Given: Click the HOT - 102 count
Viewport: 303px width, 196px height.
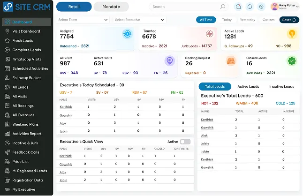Looking at the screenshot, I should [x=210, y=103].
